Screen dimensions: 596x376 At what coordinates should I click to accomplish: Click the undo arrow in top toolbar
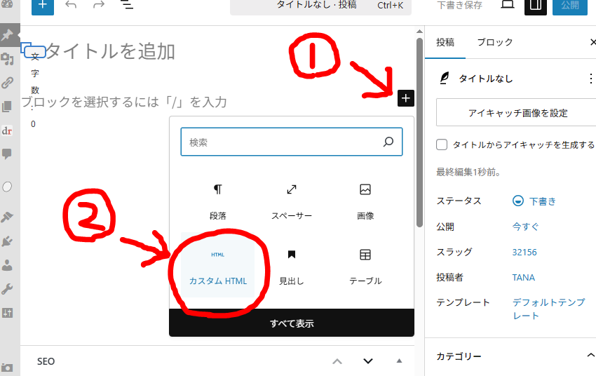tap(71, 6)
